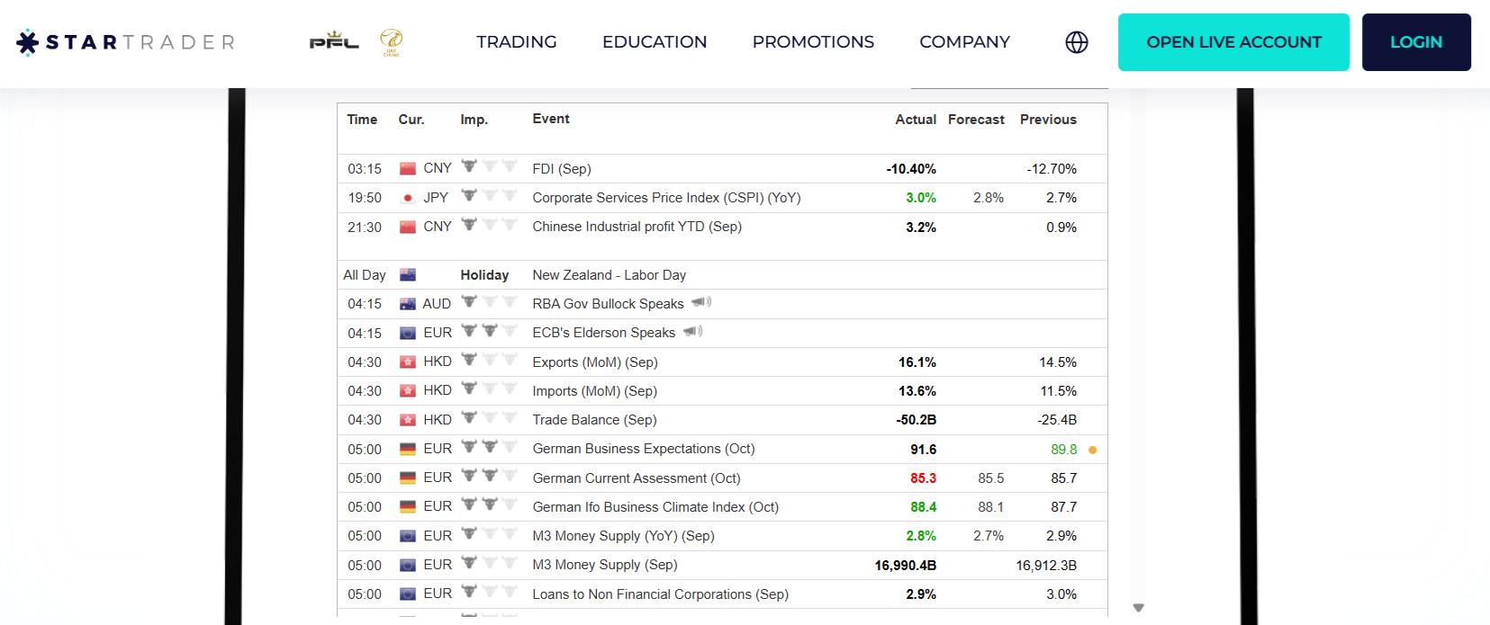Click the PFL sponsor logo
This screenshot has height=625, width=1490.
point(334,41)
